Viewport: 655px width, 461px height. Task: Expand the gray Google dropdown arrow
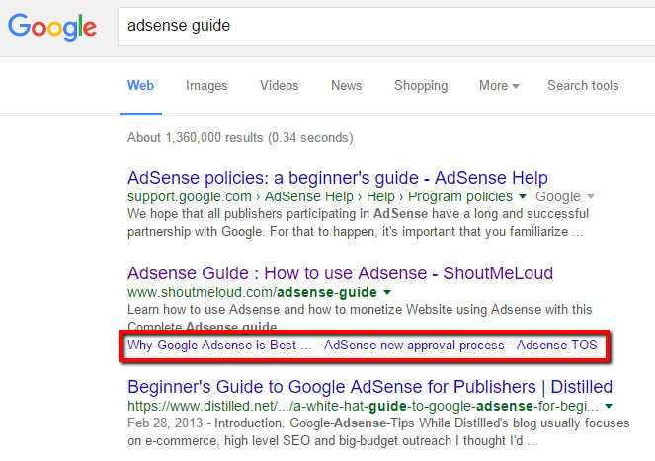(591, 196)
